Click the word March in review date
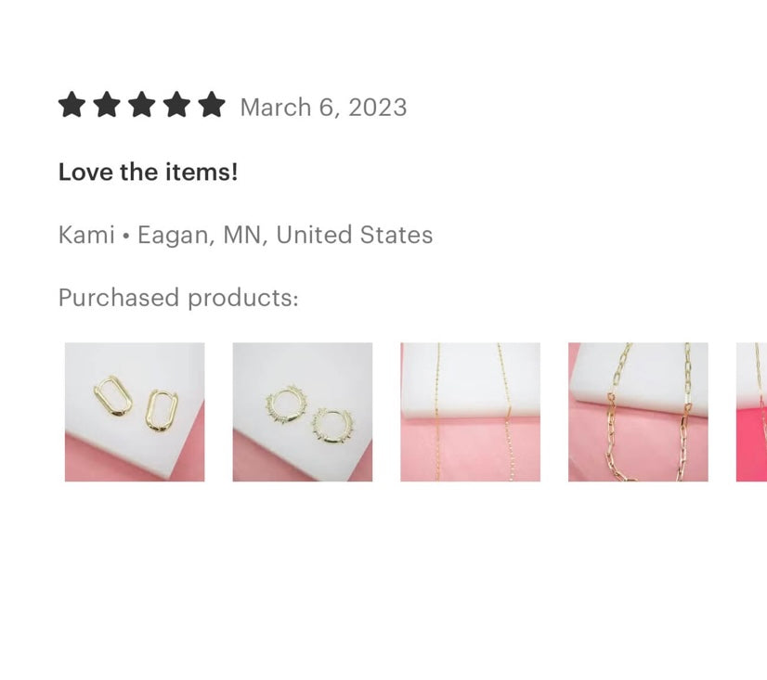This screenshot has width=767, height=680. coord(276,107)
